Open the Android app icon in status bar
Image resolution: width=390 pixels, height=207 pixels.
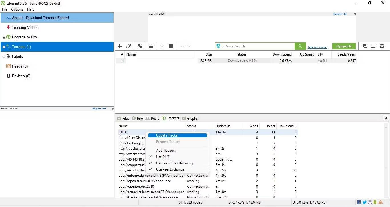(375, 202)
